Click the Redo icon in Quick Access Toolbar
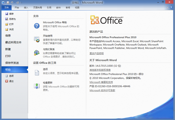Screen dimensions: 175x120 [17, 3]
